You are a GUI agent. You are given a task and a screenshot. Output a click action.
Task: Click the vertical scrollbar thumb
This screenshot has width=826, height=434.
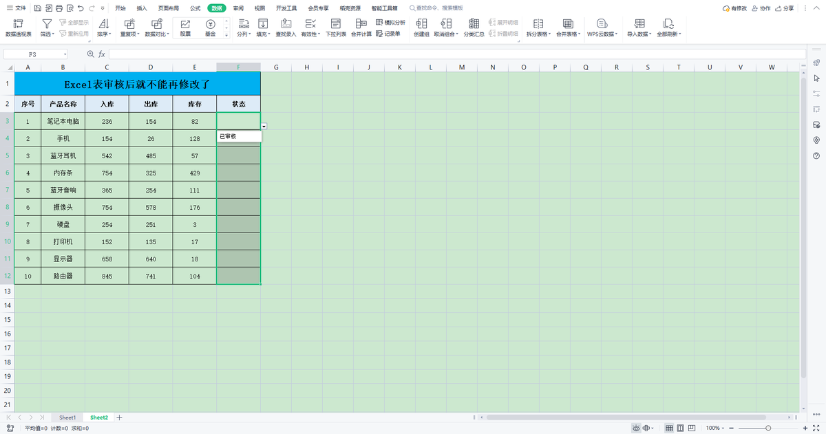[x=803, y=227]
